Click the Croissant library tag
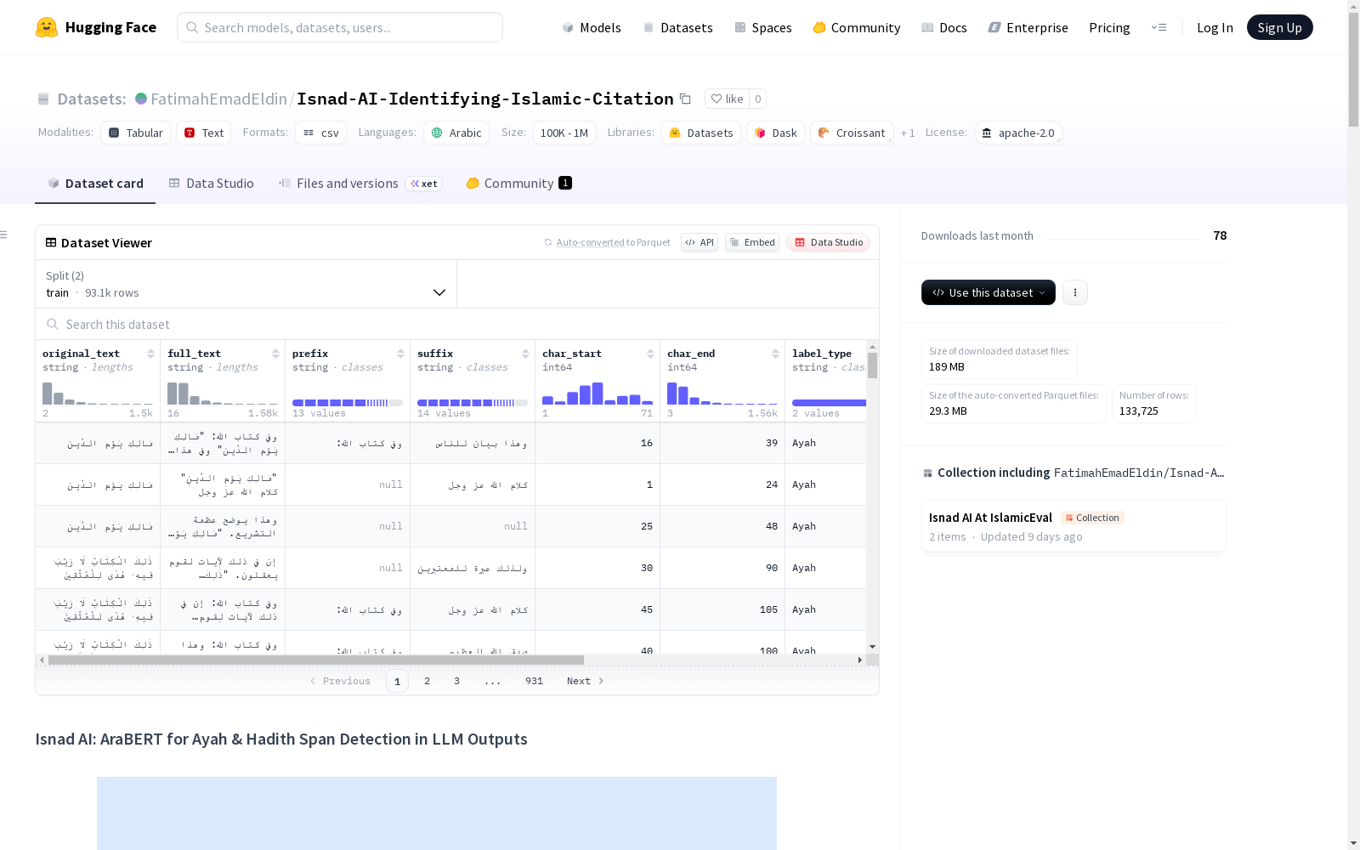Image resolution: width=1360 pixels, height=850 pixels. (852, 133)
